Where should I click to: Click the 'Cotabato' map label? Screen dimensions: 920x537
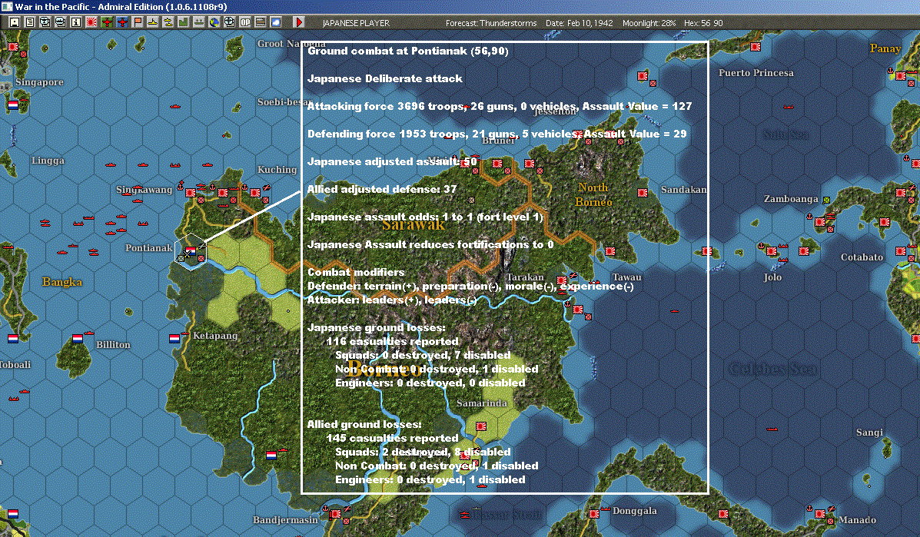[862, 257]
